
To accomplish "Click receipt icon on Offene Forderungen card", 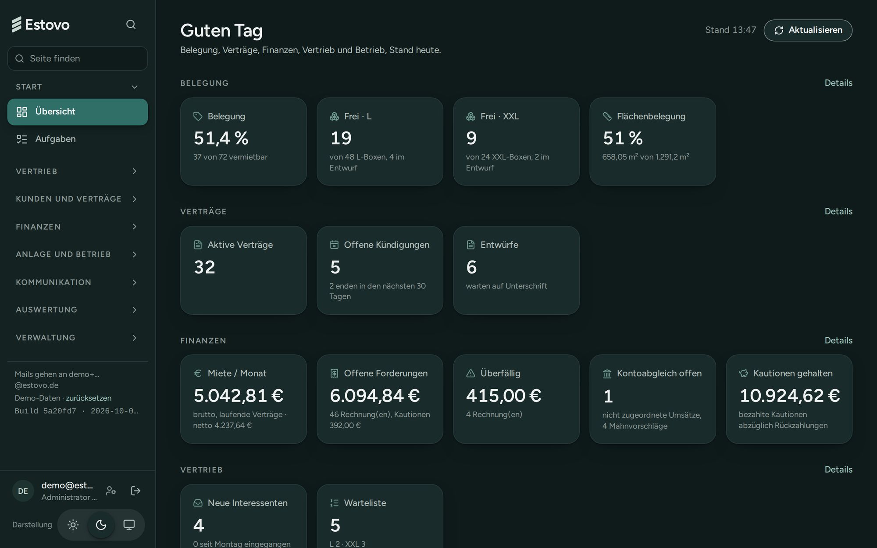I will [334, 373].
